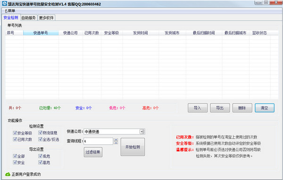Click the 安全: 0个 counter text
This screenshot has width=283, height=180.
point(83,108)
